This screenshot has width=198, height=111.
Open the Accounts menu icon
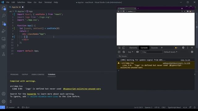click(4, 94)
